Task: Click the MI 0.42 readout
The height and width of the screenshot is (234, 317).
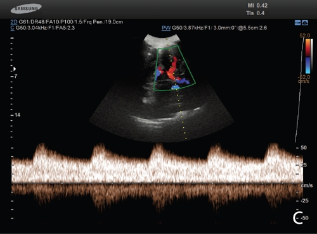Action: pos(257,6)
